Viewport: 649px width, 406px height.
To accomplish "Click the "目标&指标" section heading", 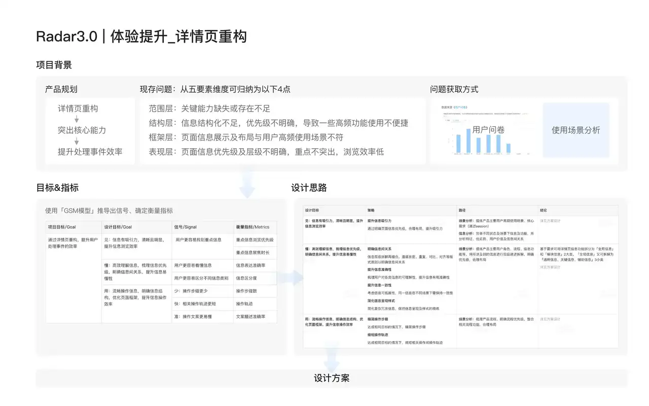I will (57, 188).
